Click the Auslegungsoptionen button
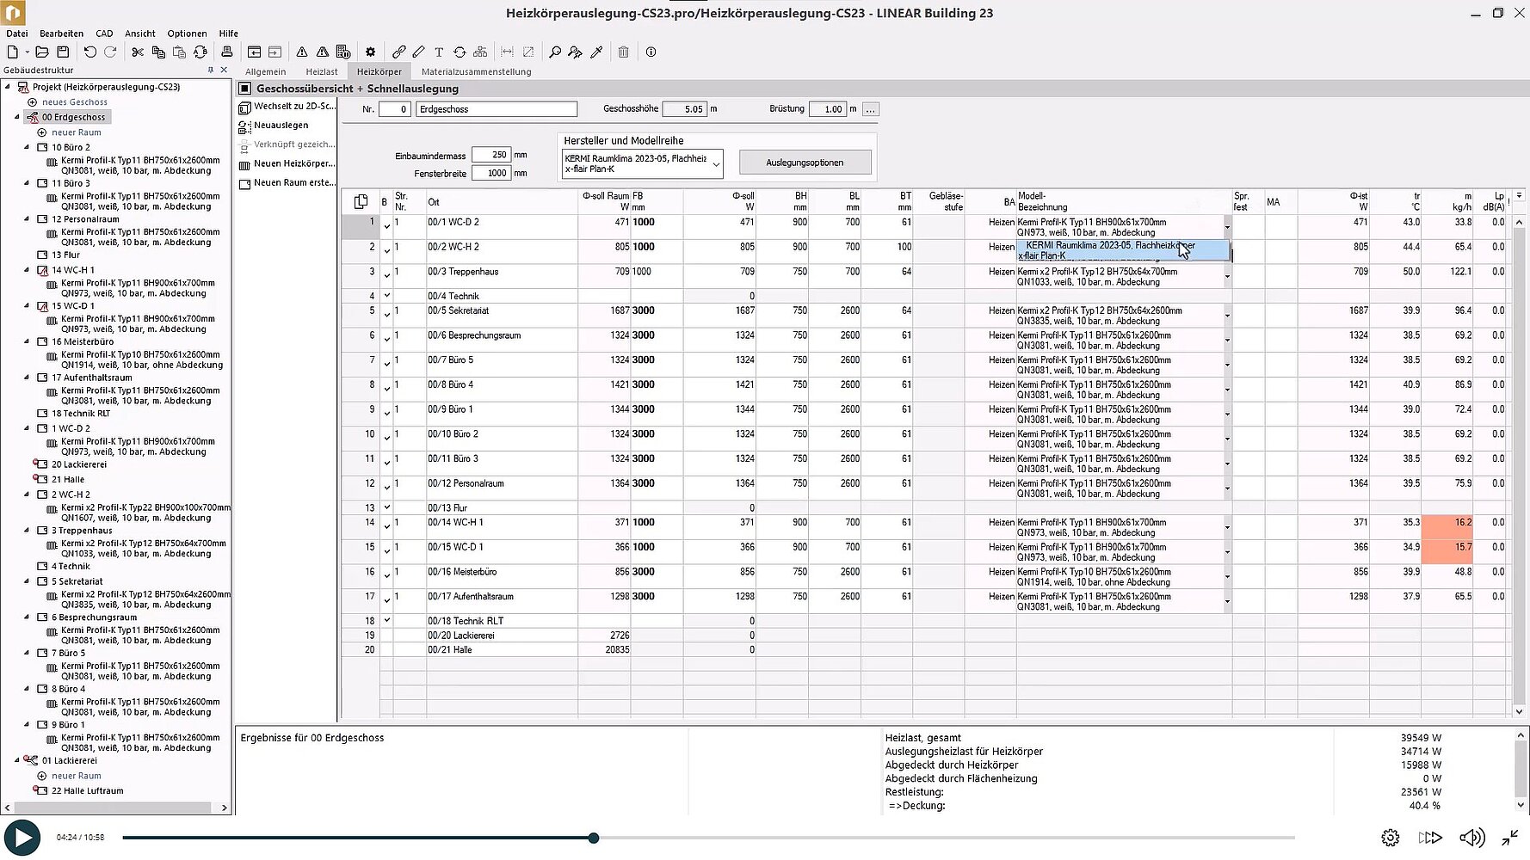Image resolution: width=1530 pixels, height=860 pixels. [x=805, y=163]
